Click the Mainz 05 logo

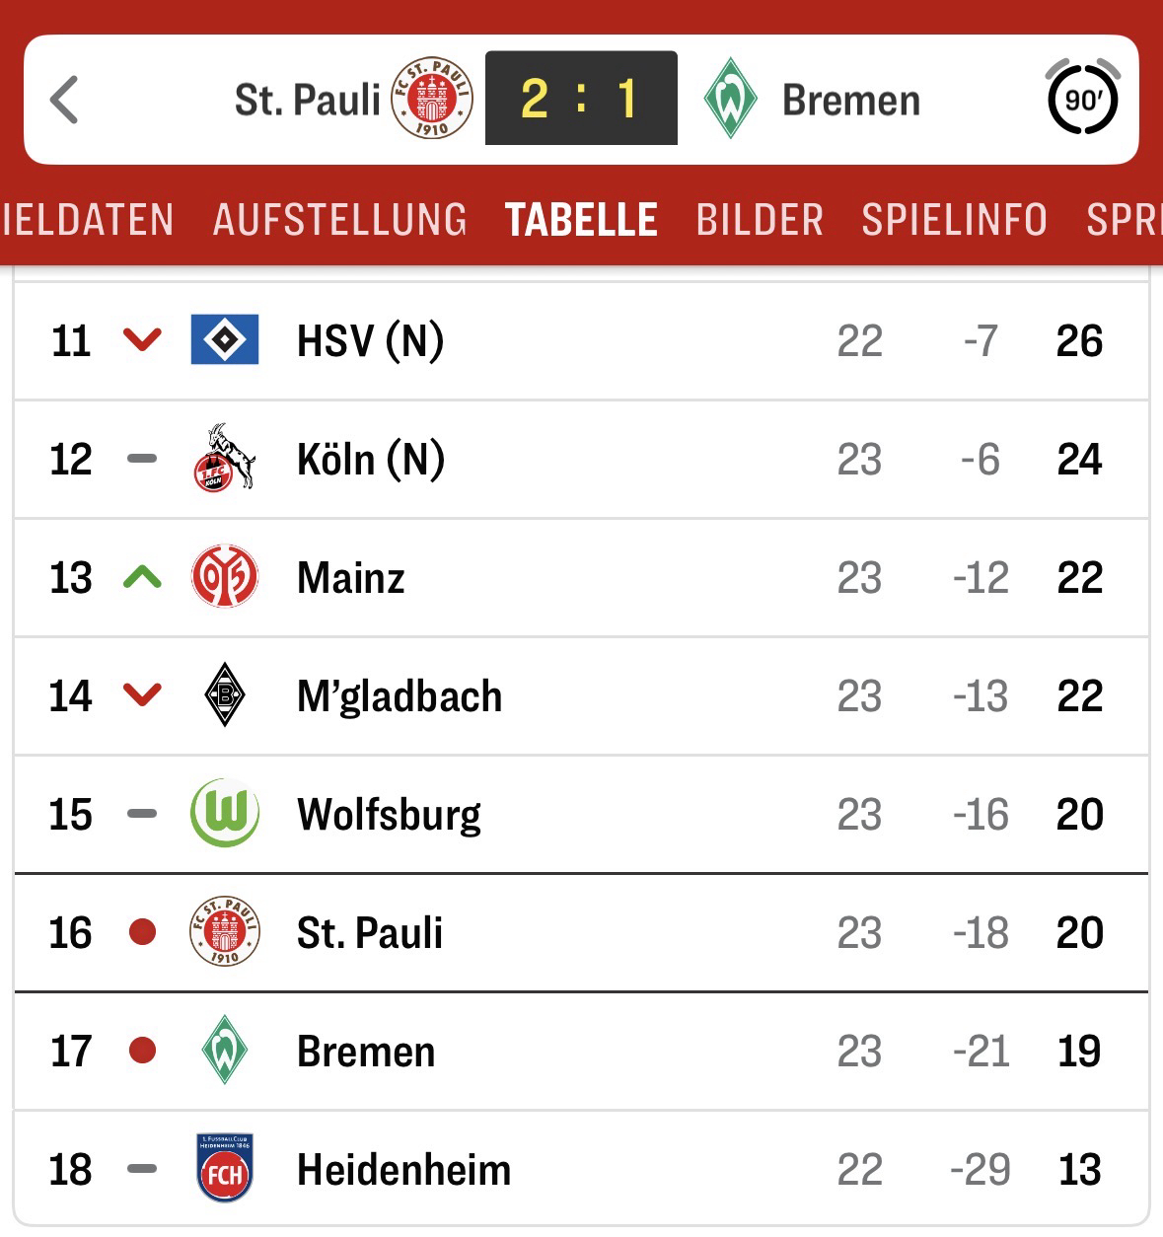(225, 577)
